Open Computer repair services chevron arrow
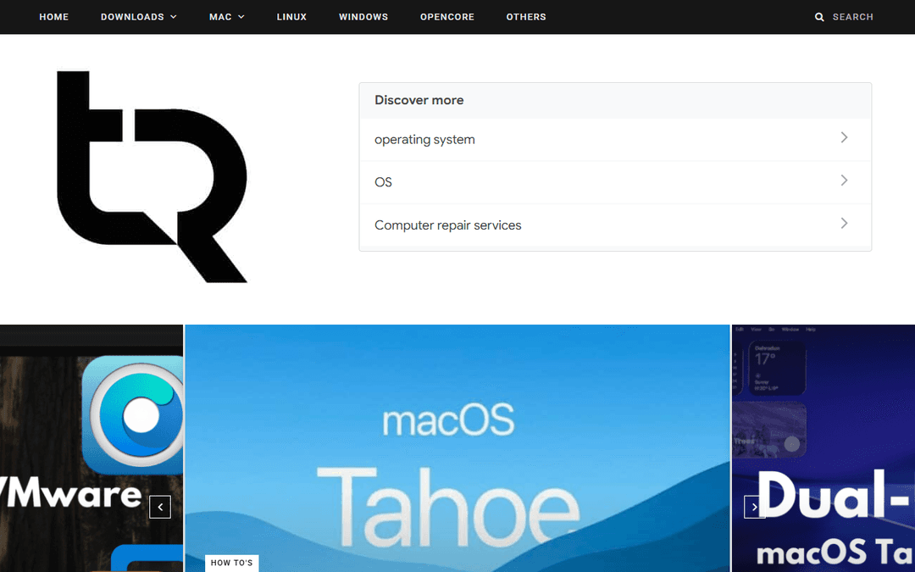 coord(844,223)
